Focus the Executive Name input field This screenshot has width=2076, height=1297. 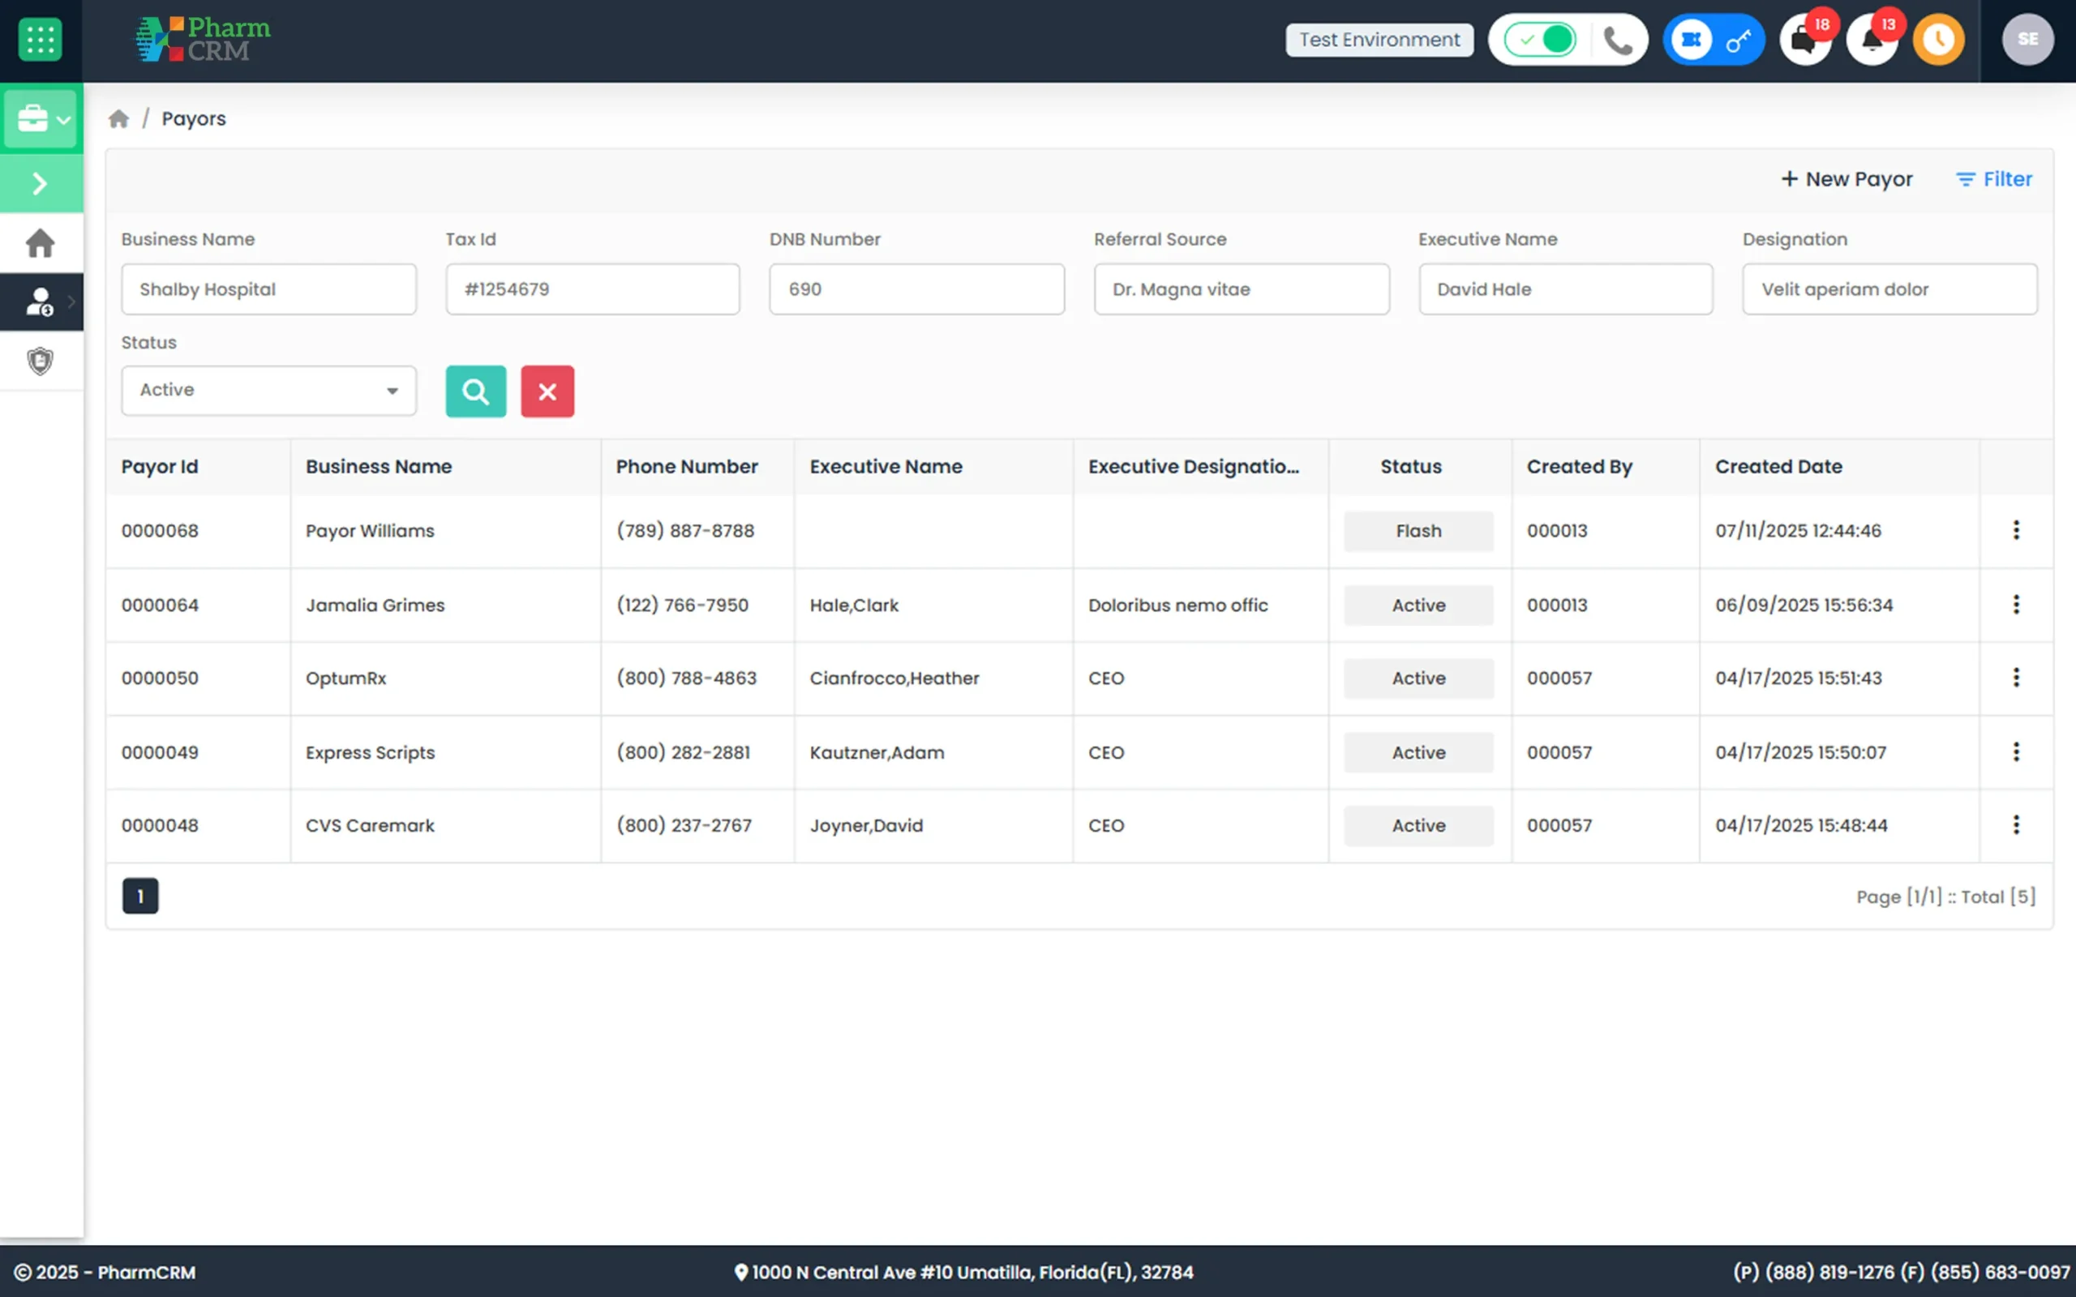coord(1566,289)
